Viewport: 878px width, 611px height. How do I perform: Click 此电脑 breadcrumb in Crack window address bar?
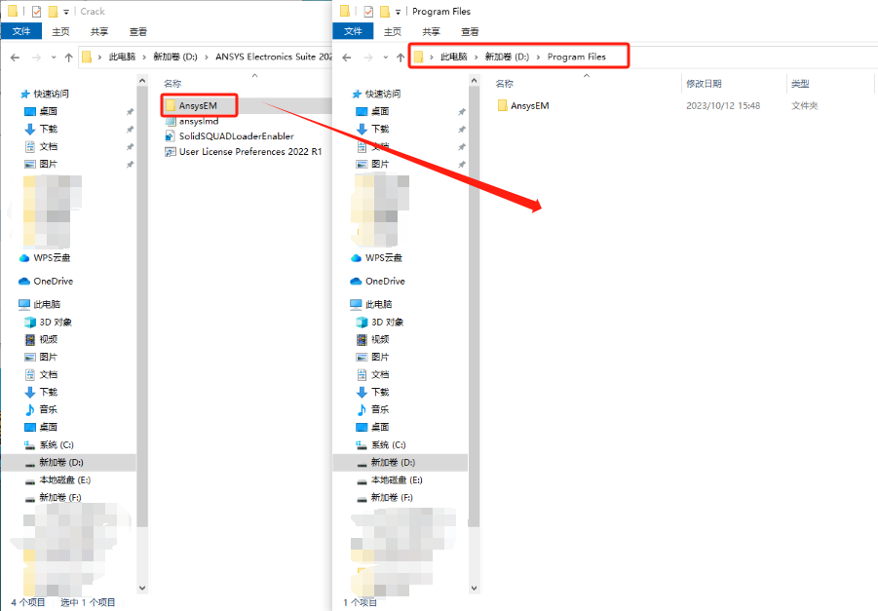point(122,57)
